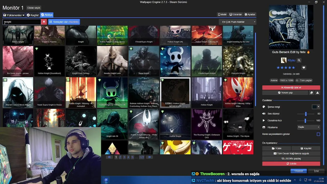Click the Ekran seçin button
Image resolution: width=327 pixels, height=184 pixels.
coord(34,8)
